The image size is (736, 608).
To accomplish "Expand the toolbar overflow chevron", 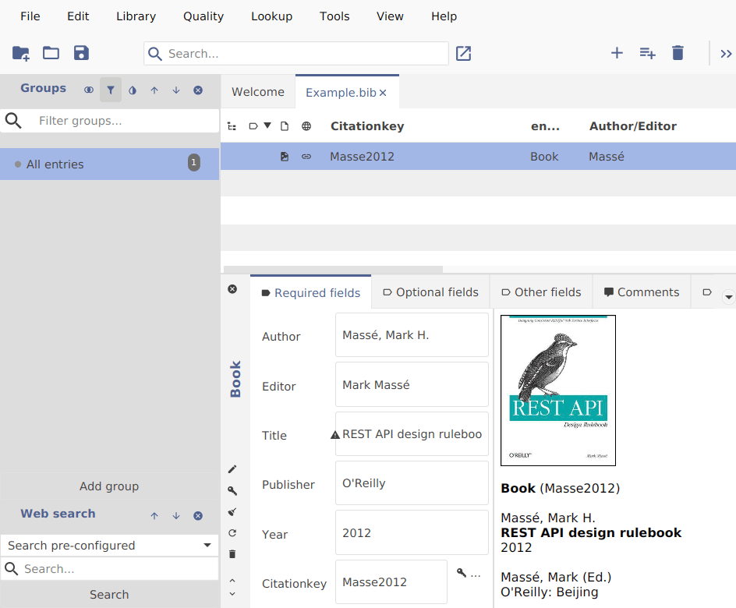I will point(726,54).
